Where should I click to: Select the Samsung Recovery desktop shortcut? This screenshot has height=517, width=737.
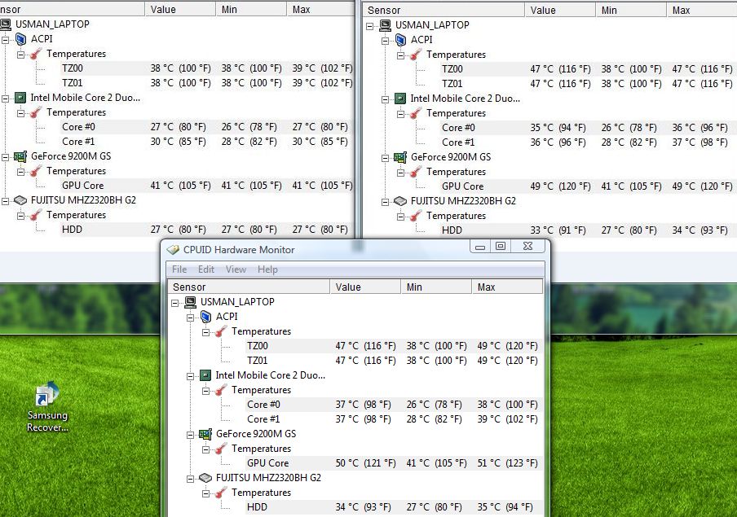47,406
